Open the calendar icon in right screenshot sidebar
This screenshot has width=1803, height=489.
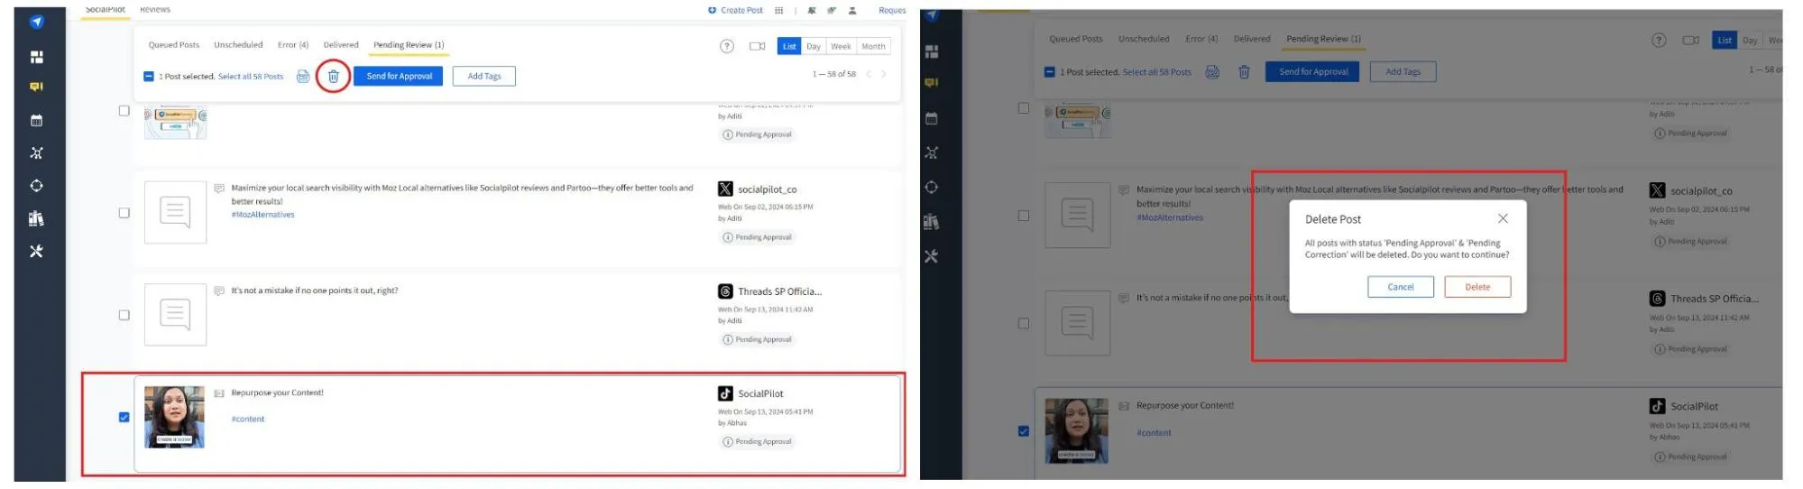[932, 118]
